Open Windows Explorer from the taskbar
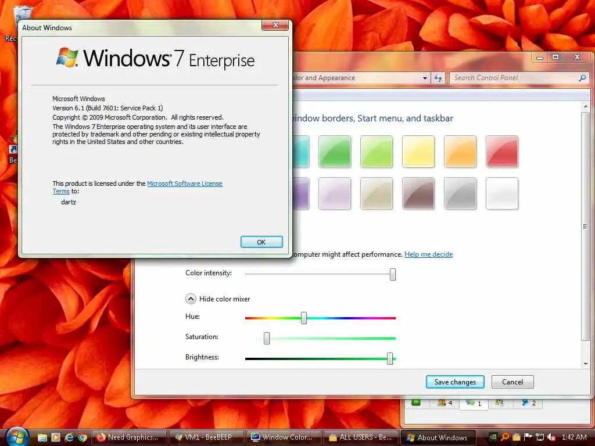The image size is (595, 446). click(42, 437)
